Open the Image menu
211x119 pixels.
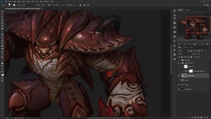click(x=14, y=1)
